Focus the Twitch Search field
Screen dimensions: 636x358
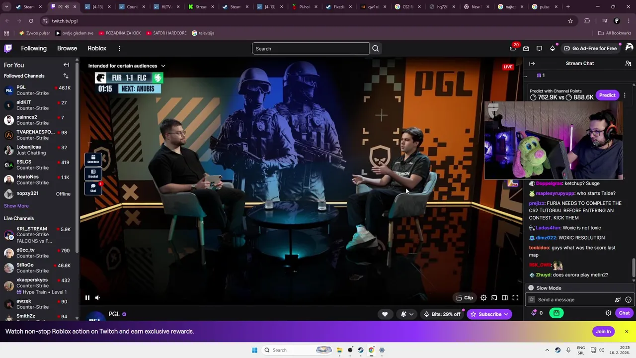tap(311, 48)
